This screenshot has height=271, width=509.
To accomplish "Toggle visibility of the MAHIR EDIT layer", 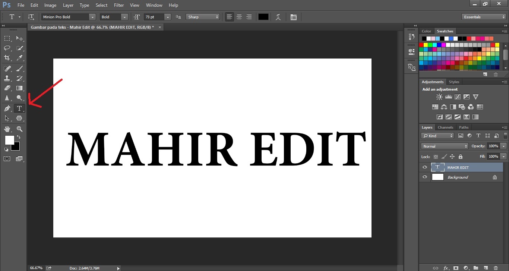I will coord(424,167).
